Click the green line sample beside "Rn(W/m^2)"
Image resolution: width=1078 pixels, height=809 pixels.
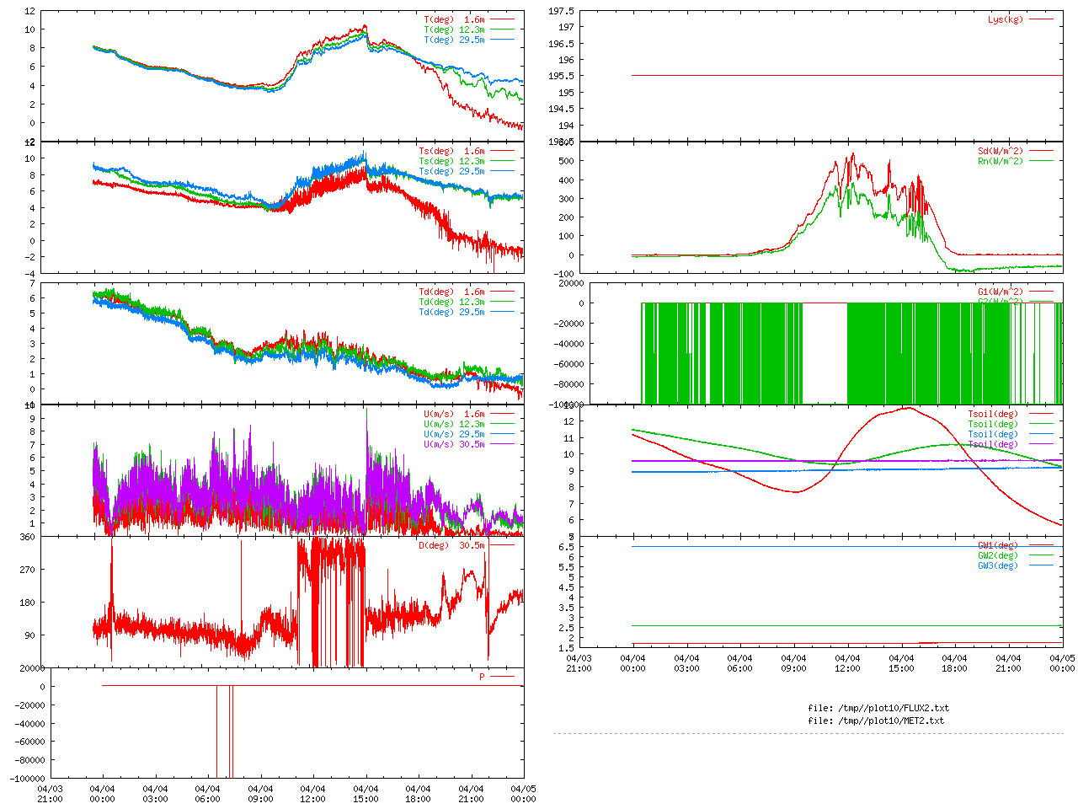pyautogui.click(x=1041, y=162)
